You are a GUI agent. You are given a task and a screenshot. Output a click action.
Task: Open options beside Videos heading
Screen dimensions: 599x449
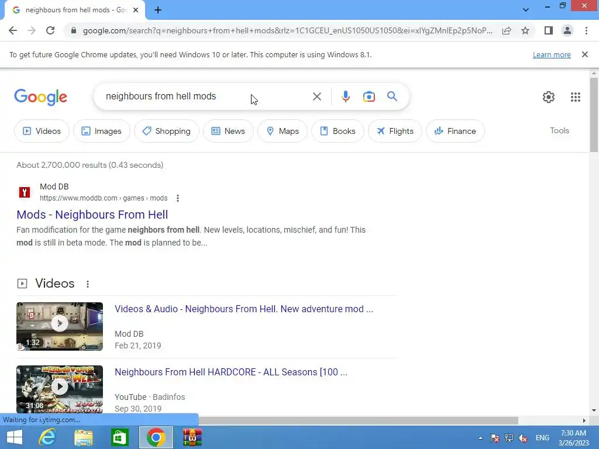88,284
